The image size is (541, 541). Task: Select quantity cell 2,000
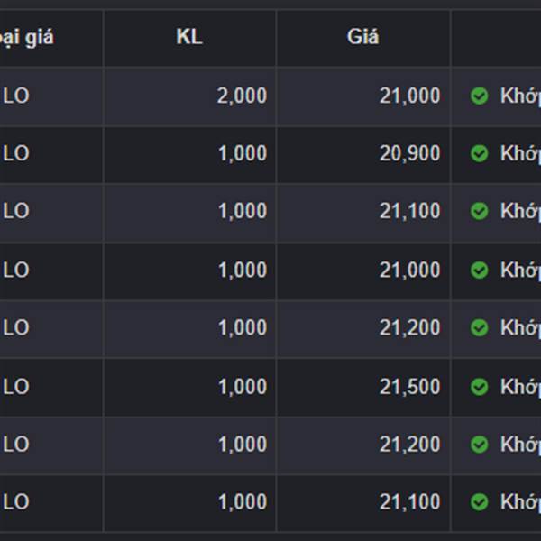click(242, 96)
